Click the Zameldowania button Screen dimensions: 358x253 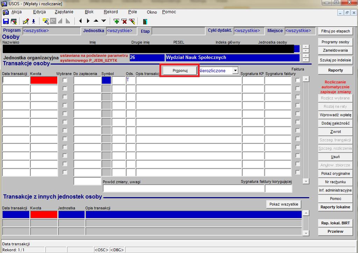click(335, 50)
